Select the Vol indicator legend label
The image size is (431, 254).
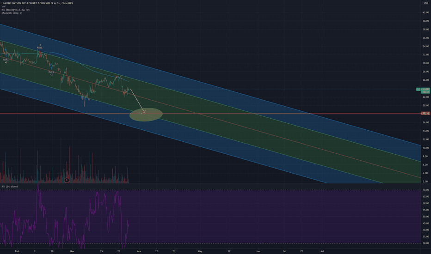(3, 6)
